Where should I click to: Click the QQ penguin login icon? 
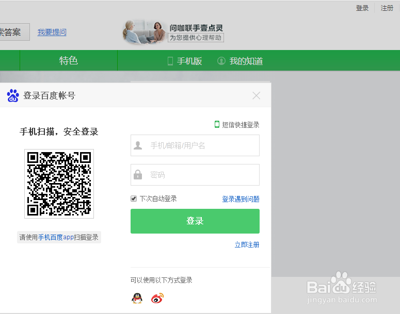pyautogui.click(x=137, y=298)
